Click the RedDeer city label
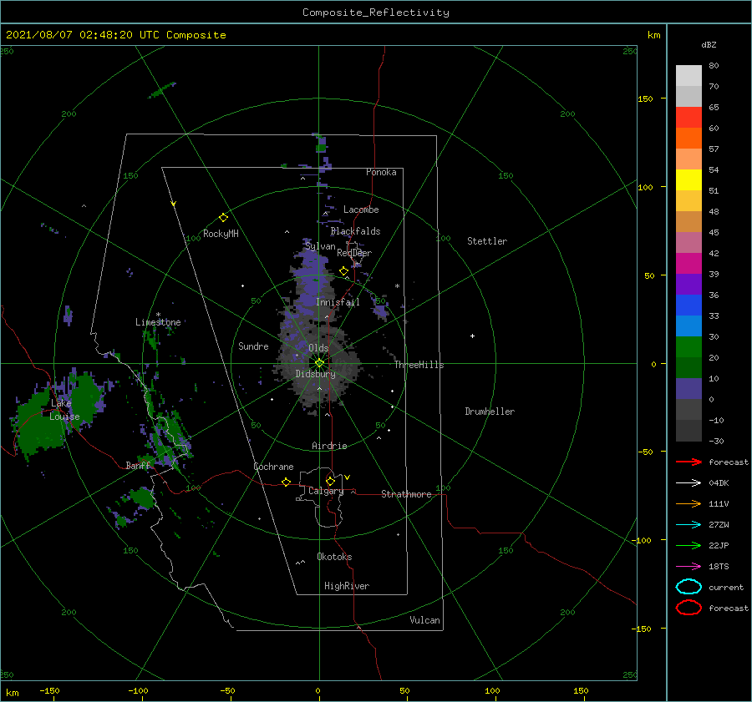Image resolution: width=752 pixels, height=702 pixels. pos(354,253)
